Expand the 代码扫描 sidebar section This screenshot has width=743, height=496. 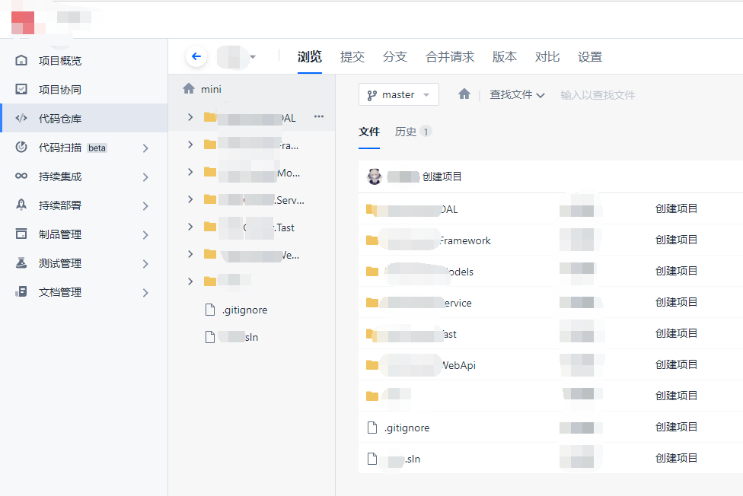pyautogui.click(x=145, y=148)
